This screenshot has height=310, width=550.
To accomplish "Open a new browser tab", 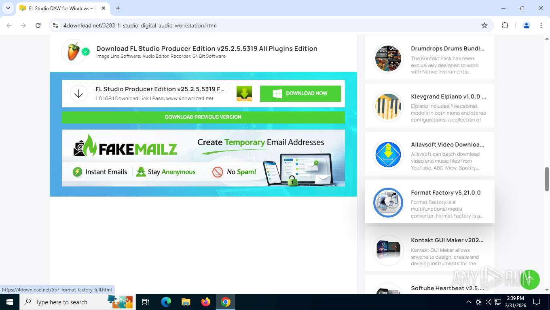I will point(118,8).
